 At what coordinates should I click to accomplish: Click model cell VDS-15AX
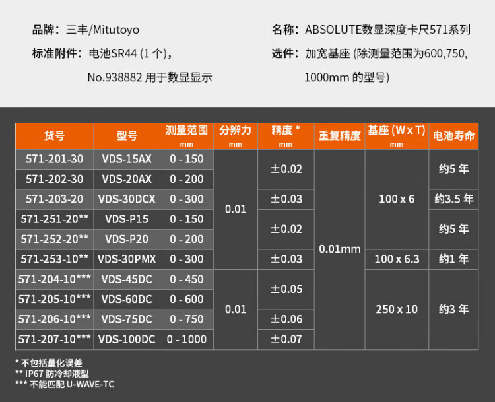click(x=127, y=159)
